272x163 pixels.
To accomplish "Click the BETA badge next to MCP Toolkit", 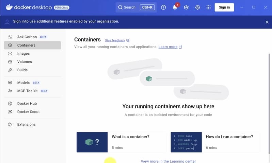I will click(x=44, y=91).
